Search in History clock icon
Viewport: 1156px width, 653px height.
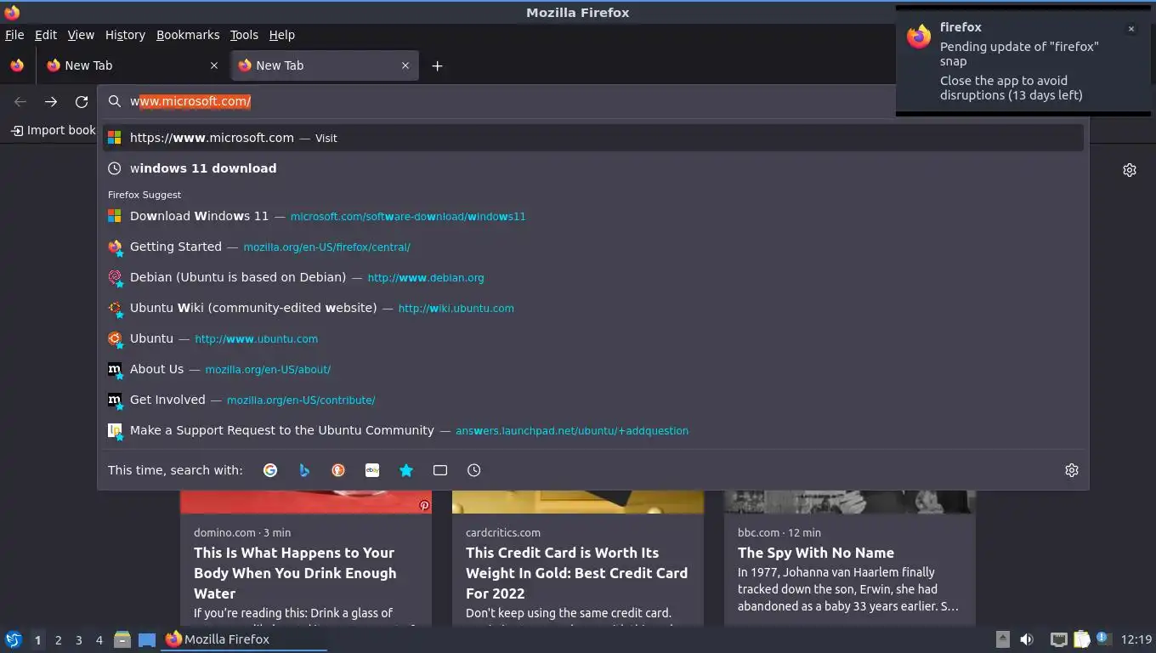[474, 470]
